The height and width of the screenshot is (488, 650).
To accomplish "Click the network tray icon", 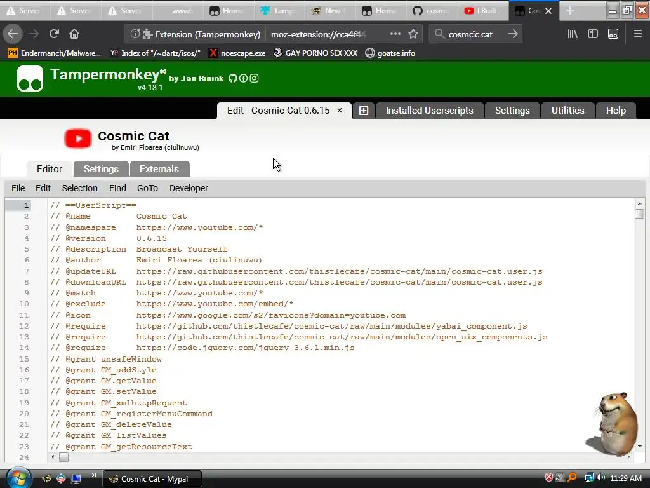I will coord(589,478).
